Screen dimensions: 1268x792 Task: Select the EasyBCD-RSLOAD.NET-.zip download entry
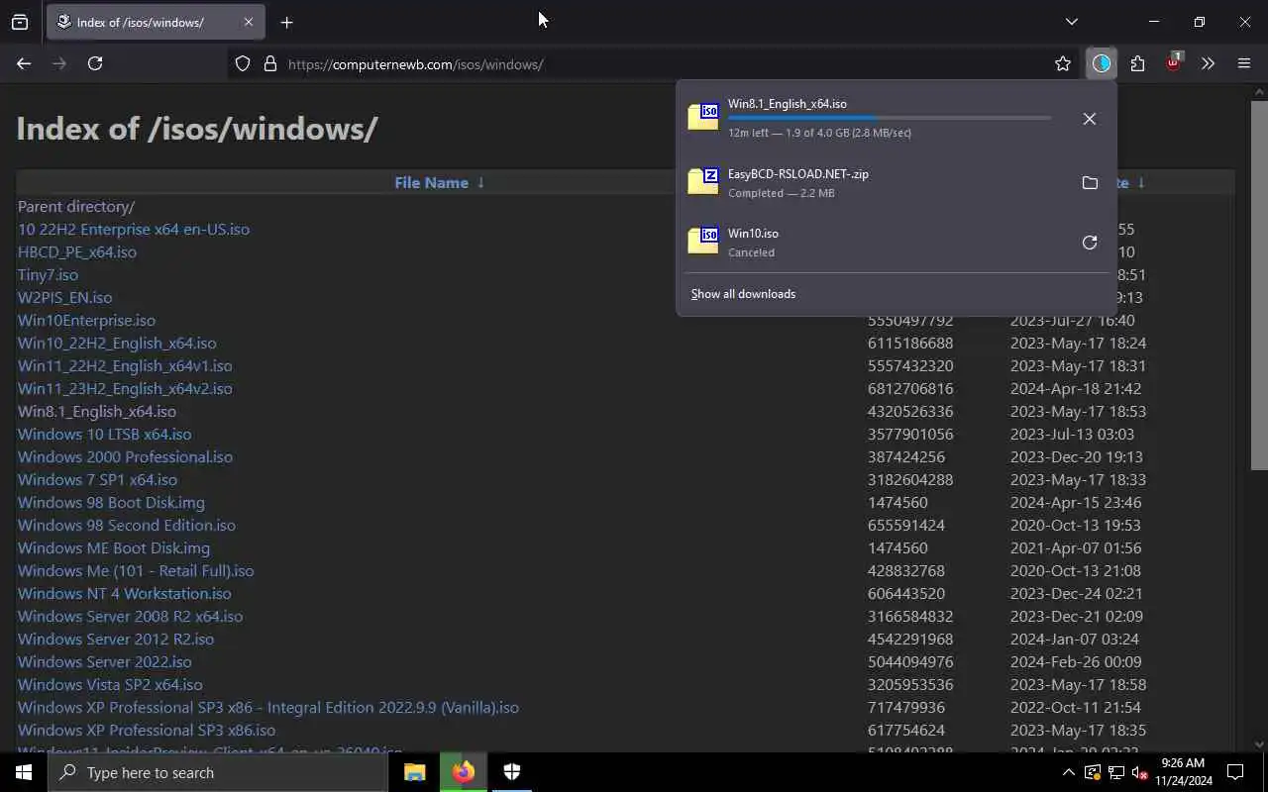click(x=877, y=183)
